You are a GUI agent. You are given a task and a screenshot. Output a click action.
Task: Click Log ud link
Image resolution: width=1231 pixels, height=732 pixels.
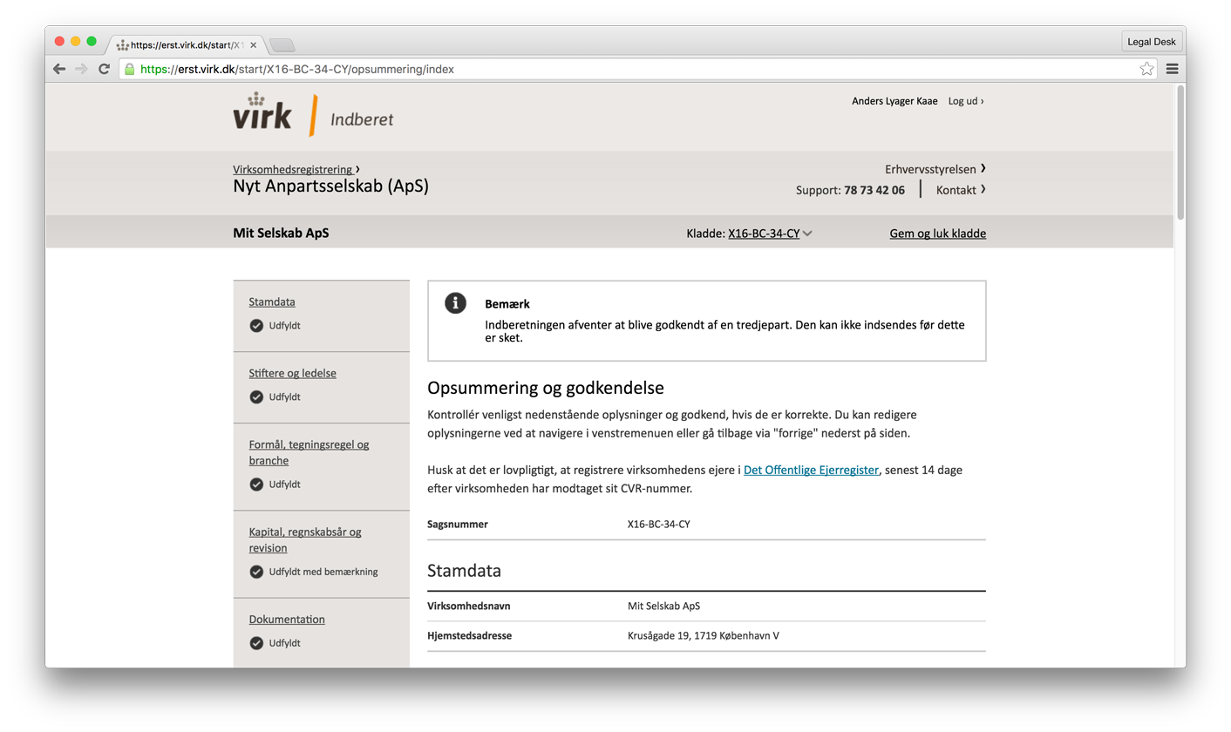click(x=966, y=101)
